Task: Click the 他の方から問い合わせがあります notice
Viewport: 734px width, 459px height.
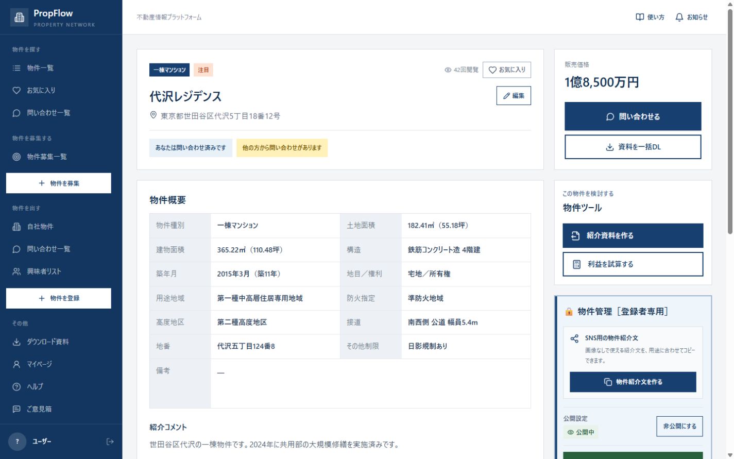Action: tap(282, 148)
